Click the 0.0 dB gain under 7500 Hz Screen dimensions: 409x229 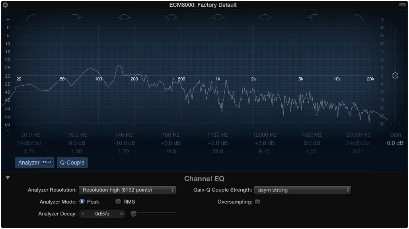coord(312,143)
